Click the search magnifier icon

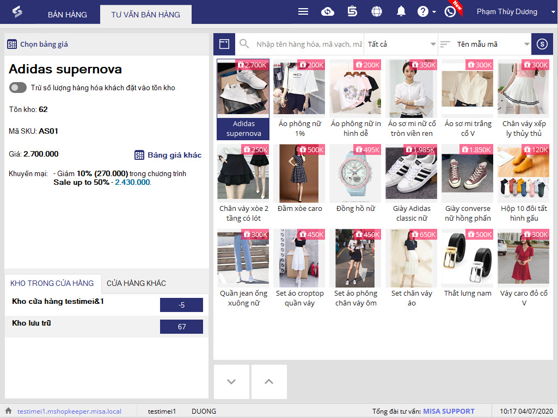point(244,44)
